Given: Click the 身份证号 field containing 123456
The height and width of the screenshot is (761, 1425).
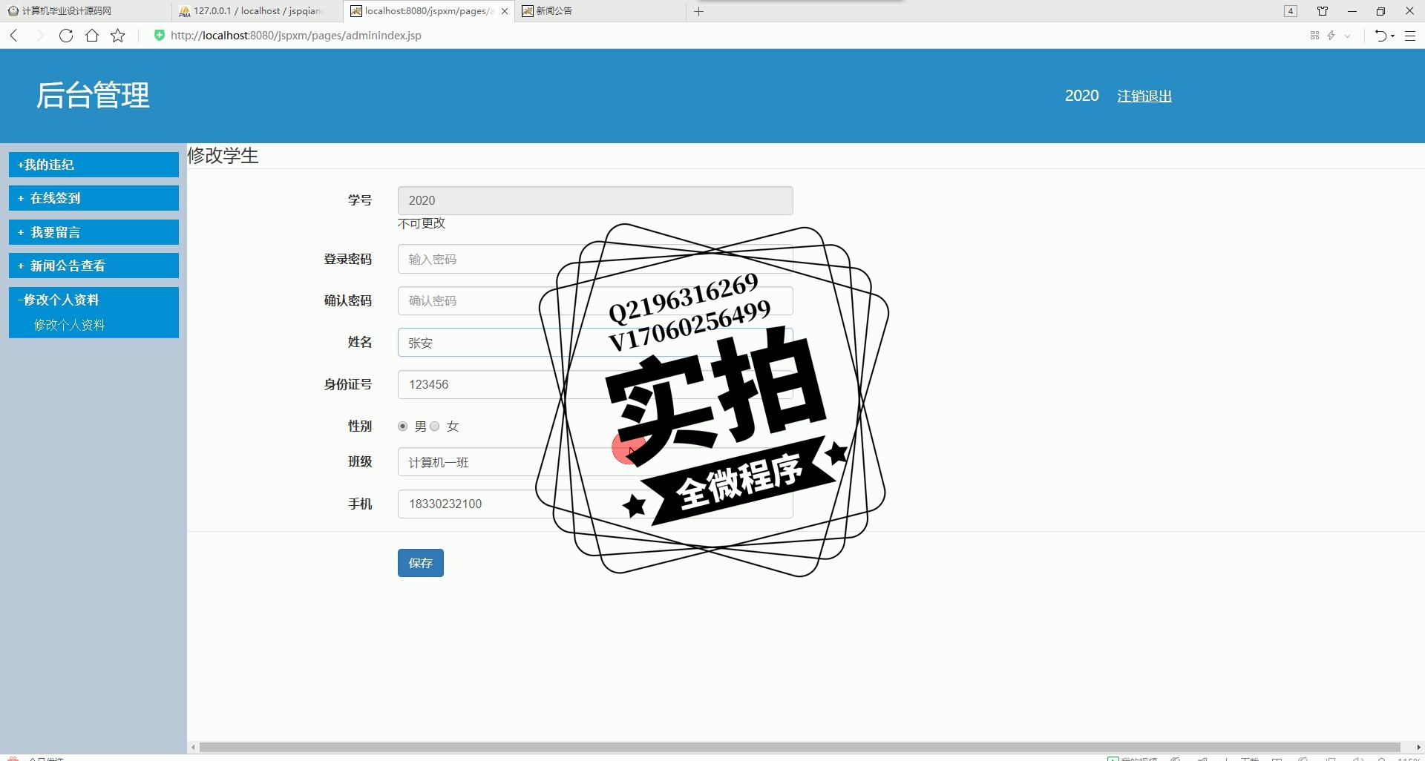Looking at the screenshot, I should (x=595, y=384).
